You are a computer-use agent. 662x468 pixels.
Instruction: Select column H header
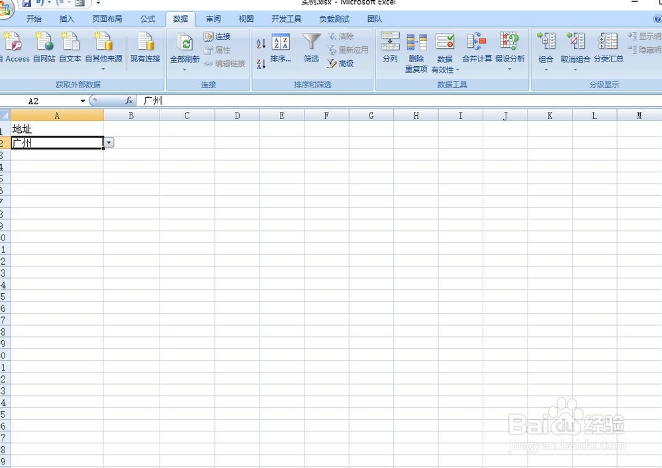pyautogui.click(x=416, y=115)
